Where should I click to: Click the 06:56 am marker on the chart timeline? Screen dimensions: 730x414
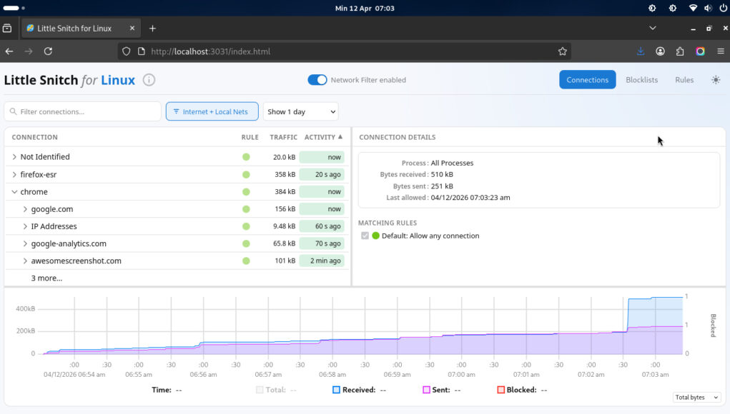203,375
